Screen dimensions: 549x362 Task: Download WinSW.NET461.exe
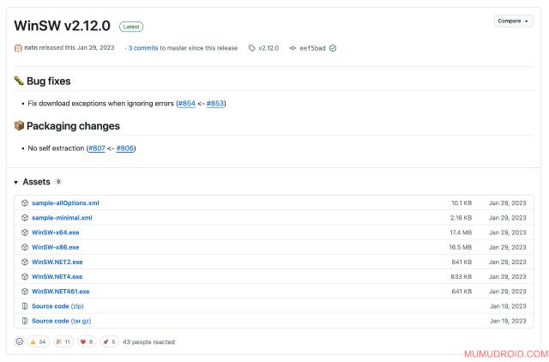61,292
